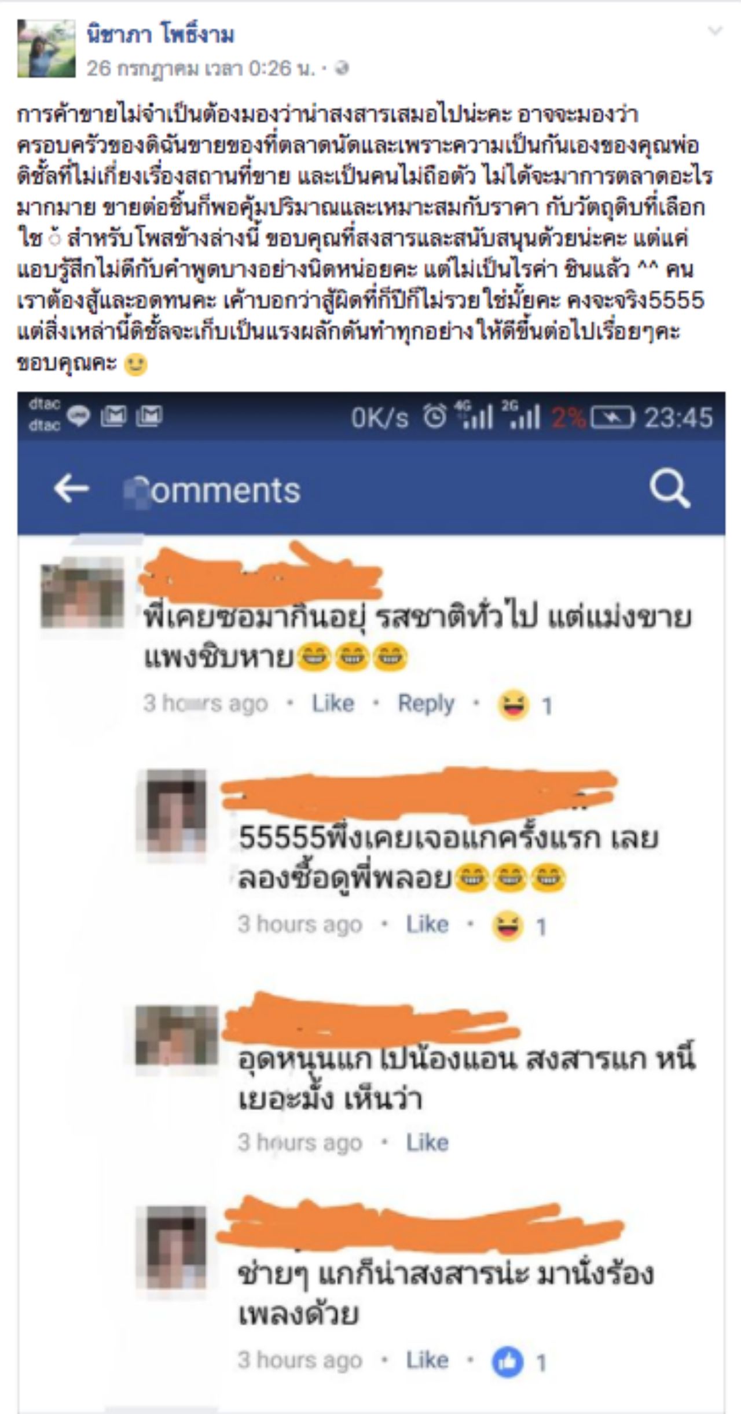Click the public audience globe icon

pyautogui.click(x=342, y=68)
